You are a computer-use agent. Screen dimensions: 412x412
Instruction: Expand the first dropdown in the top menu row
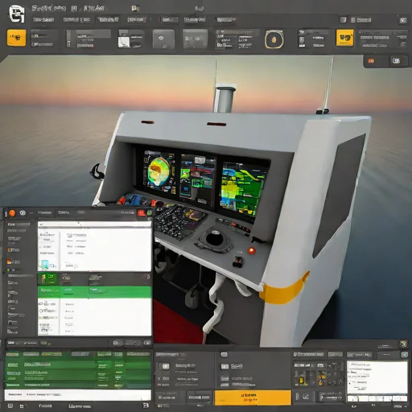pos(43,20)
